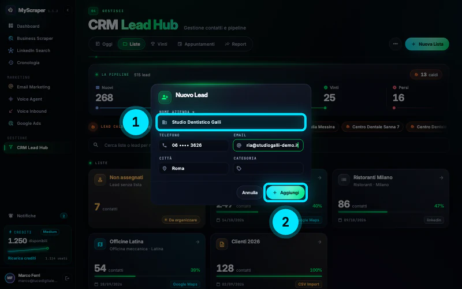The width and height of the screenshot is (462, 289).
Task: Click the Dashboard grid icon
Action: [x=11, y=26]
